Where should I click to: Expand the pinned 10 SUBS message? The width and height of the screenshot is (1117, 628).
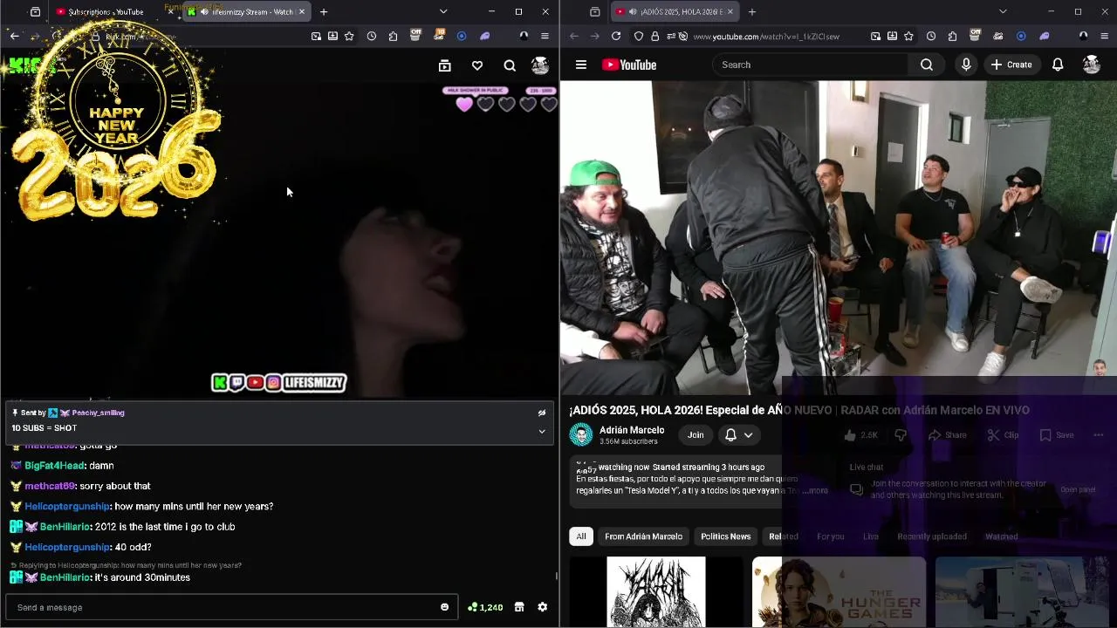[x=542, y=431]
